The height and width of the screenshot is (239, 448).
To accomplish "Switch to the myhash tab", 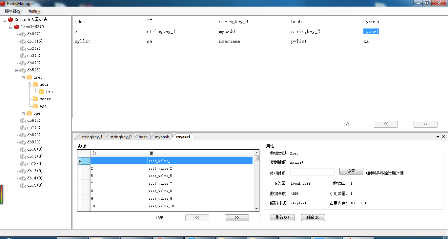I will (x=162, y=137).
